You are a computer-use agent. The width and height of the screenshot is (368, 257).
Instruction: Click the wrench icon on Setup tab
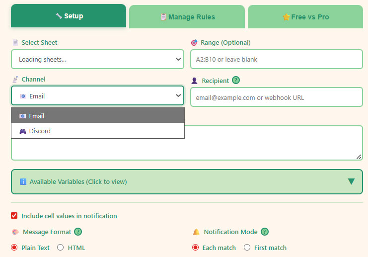tap(59, 16)
